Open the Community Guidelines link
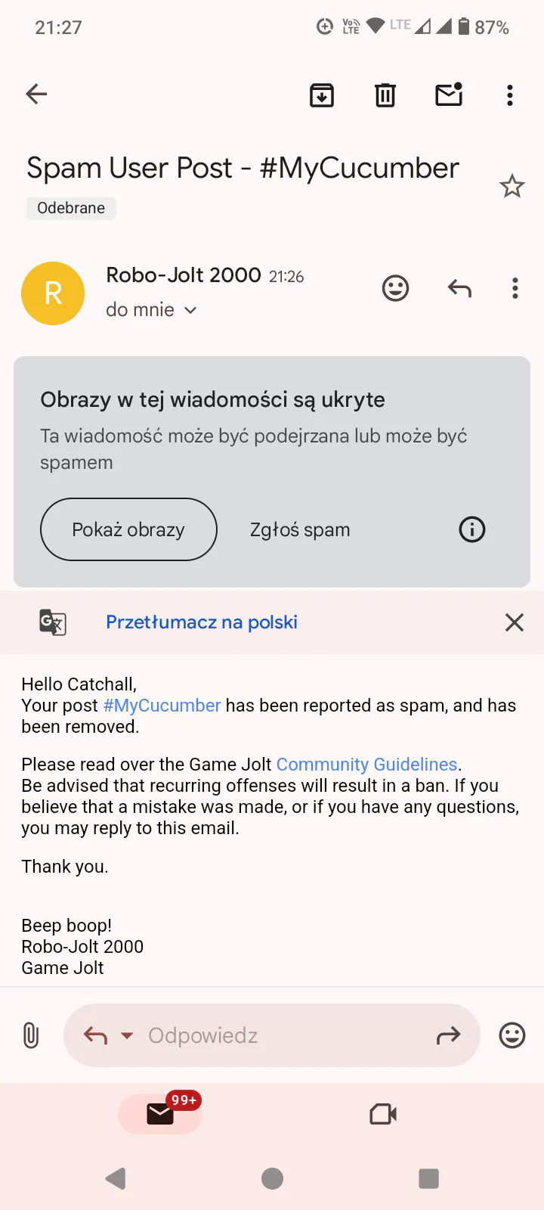 366,765
